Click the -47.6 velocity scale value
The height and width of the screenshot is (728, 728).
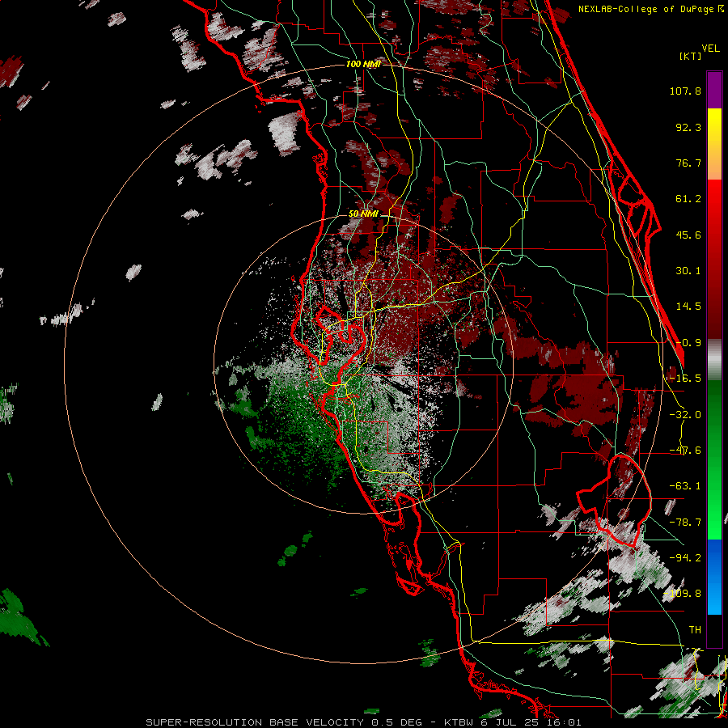point(685,451)
